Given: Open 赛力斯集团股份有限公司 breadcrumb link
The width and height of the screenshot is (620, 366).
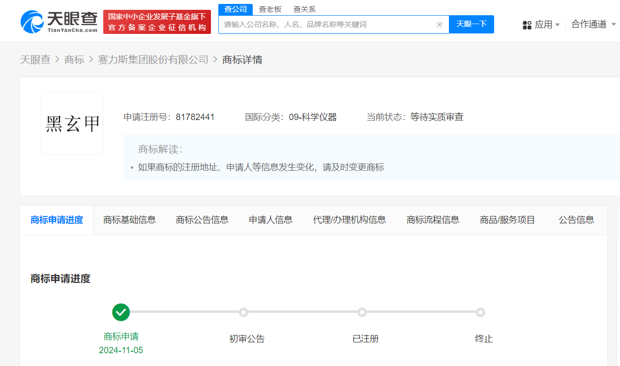Looking at the screenshot, I should point(153,60).
